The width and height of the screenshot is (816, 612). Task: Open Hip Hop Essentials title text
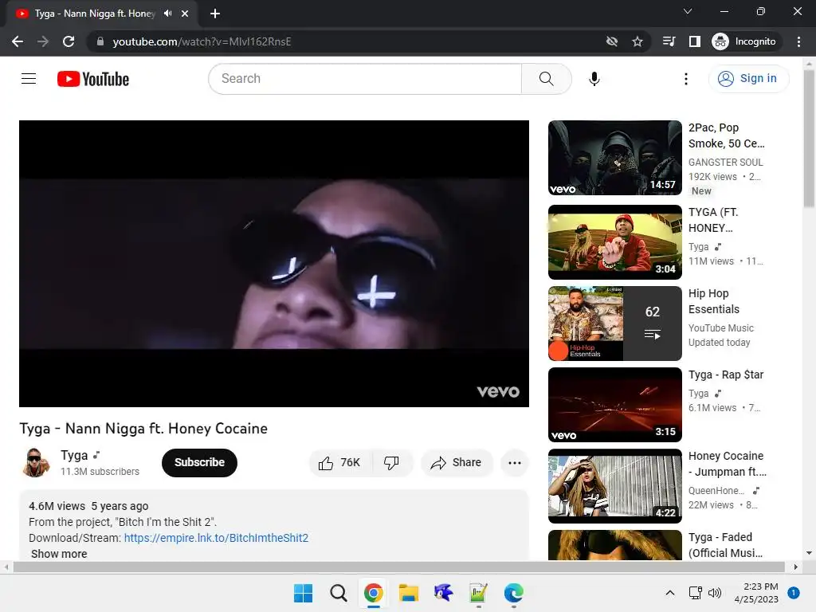[713, 301]
